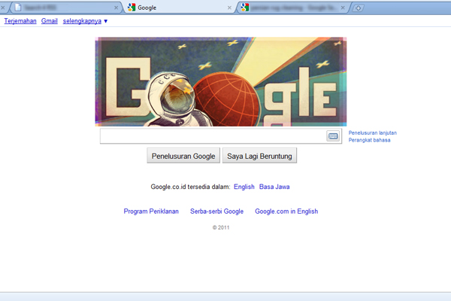Image resolution: width=451 pixels, height=301 pixels.
Task: Expand the selengkapnya dropdown arrow
Action: point(105,21)
